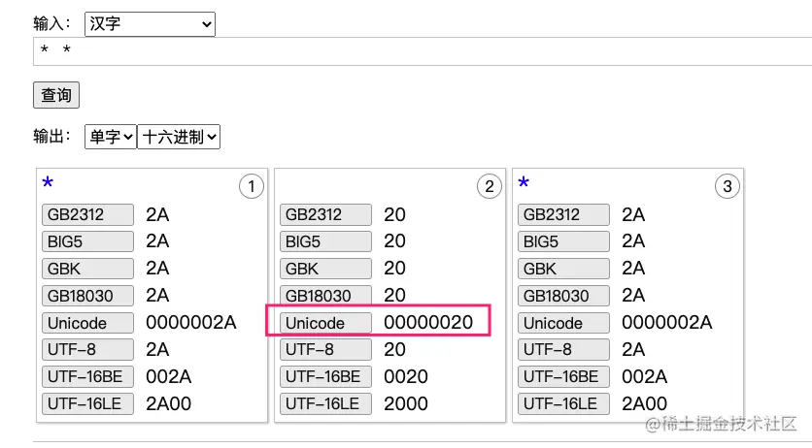Screen dimensions: 812x448
Task: Click GB2312 button in card 3
Action: coord(563,214)
